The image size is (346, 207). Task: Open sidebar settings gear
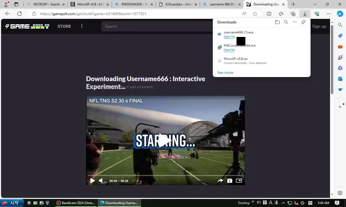click(340, 193)
